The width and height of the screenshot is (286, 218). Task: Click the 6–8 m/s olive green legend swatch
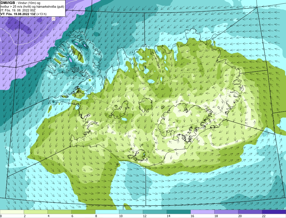83,212
